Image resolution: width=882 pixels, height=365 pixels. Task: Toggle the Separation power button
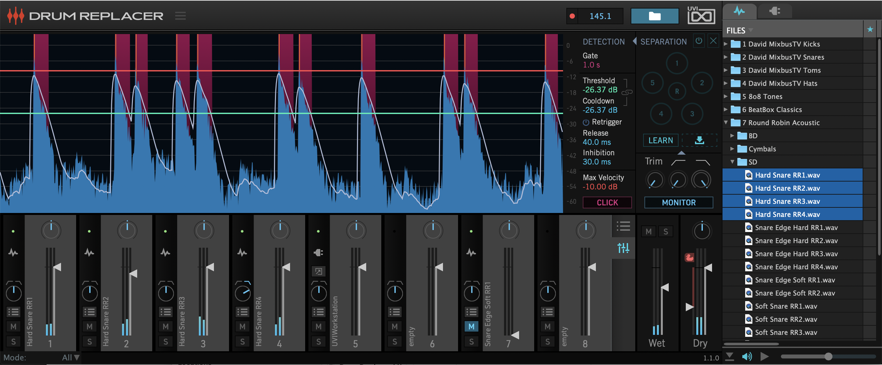(699, 41)
